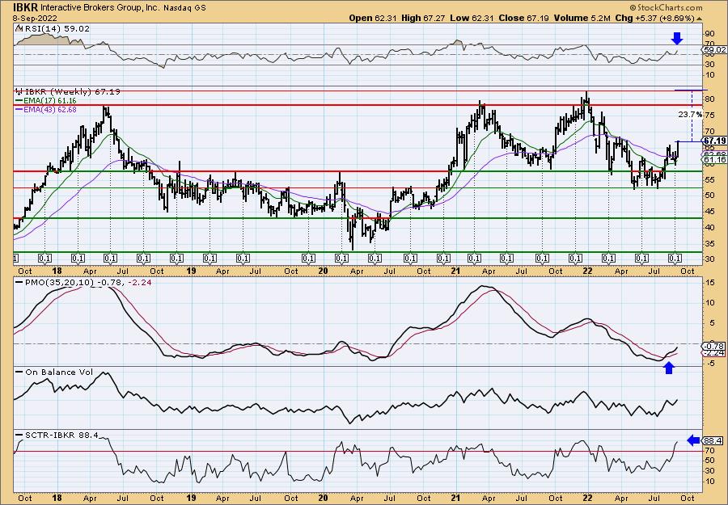728x505 pixels.
Task: Click the EMA(43) 62.68 legend text
Action: (50, 110)
